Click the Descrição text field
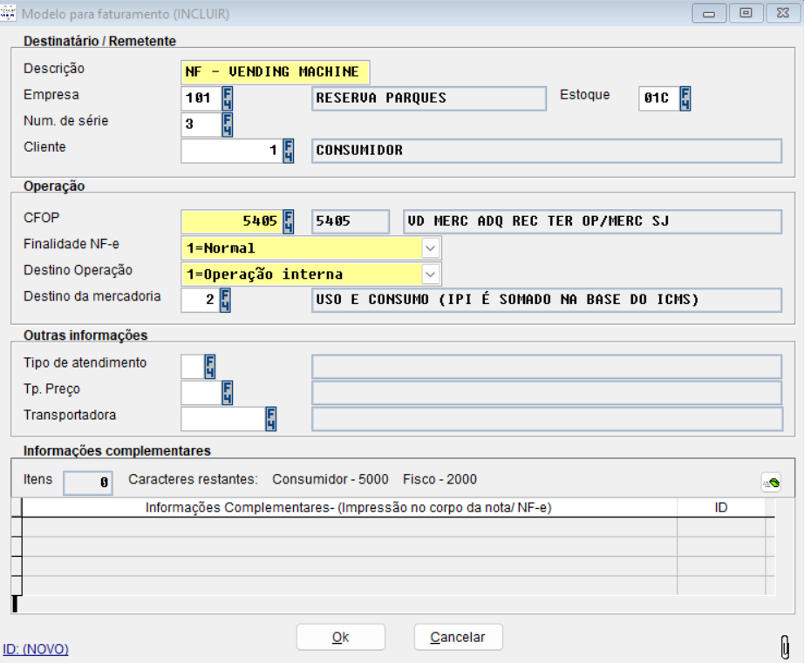The image size is (804, 663). click(x=276, y=71)
